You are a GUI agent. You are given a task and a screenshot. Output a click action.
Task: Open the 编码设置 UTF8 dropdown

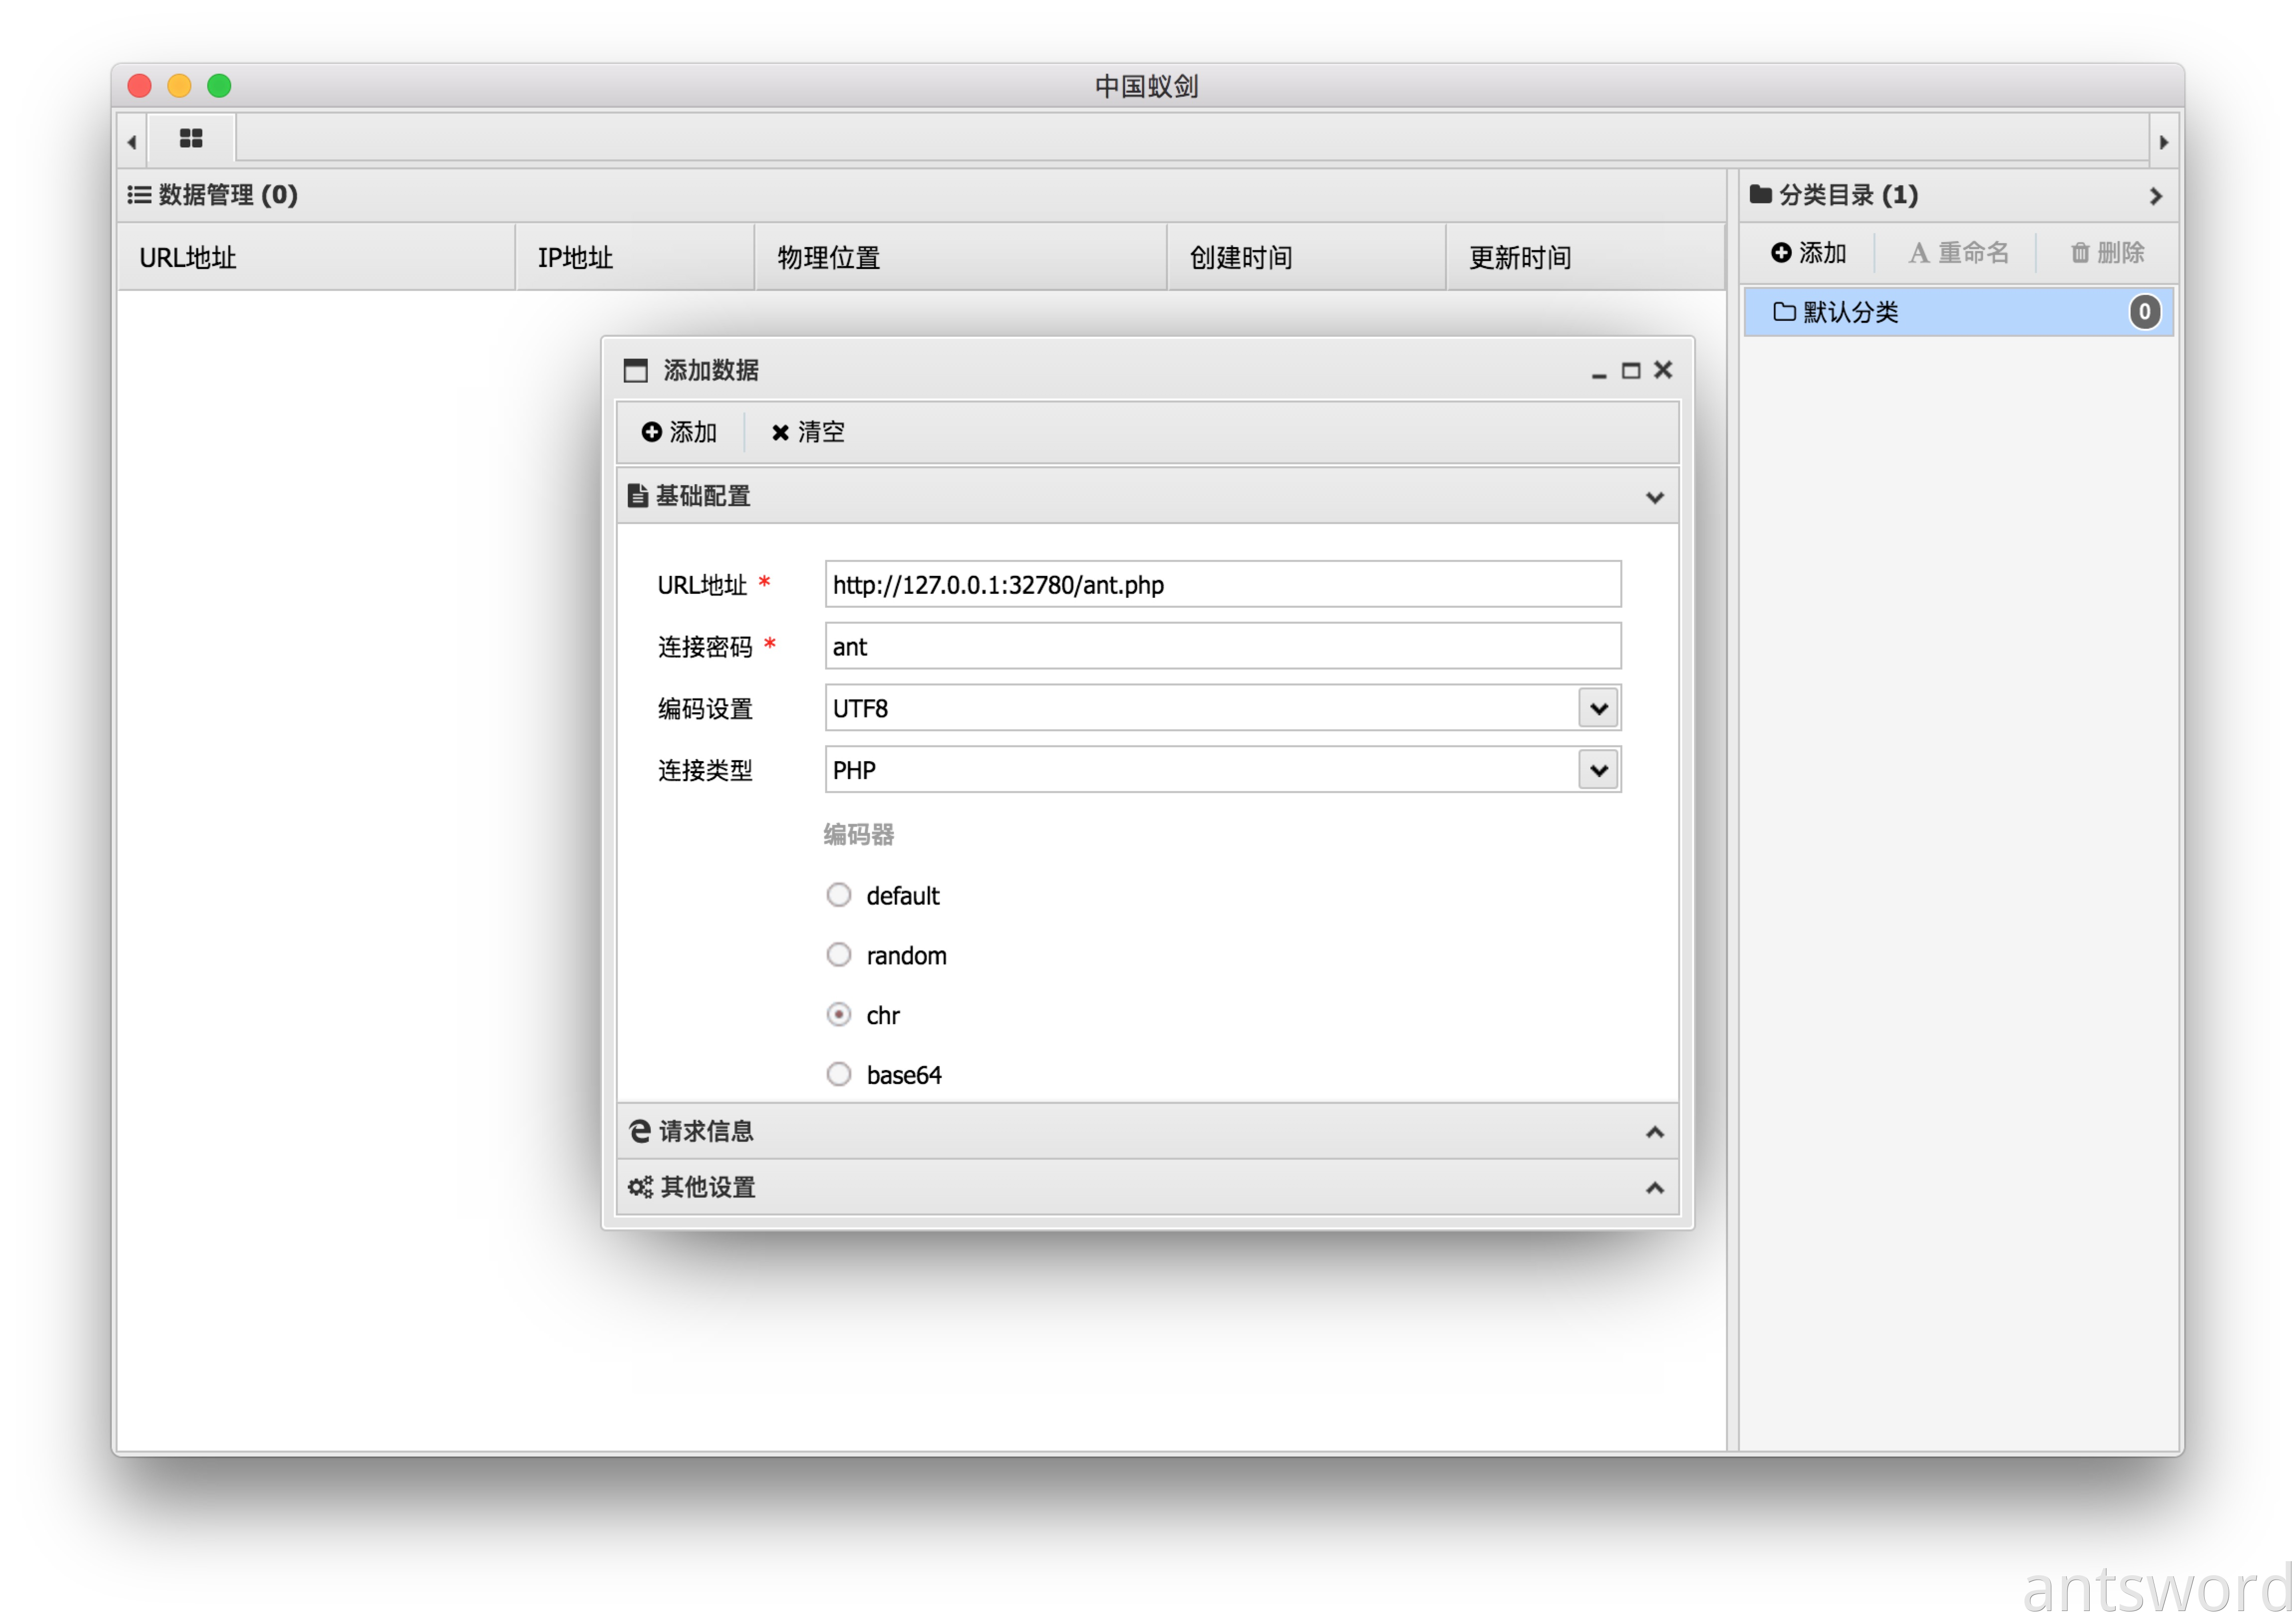(1598, 708)
